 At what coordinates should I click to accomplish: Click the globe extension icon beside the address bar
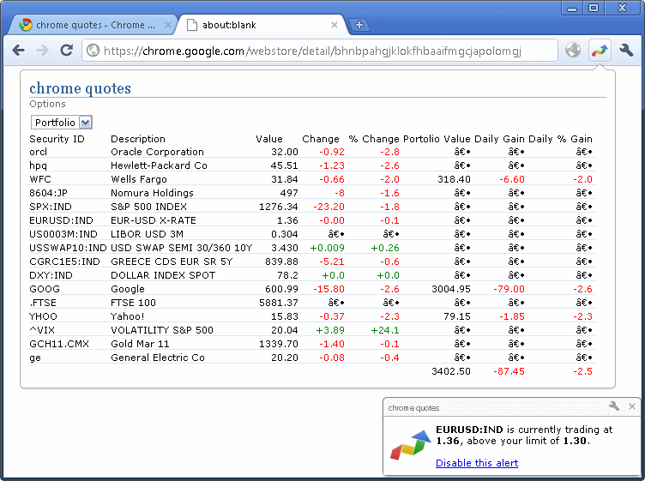(573, 50)
